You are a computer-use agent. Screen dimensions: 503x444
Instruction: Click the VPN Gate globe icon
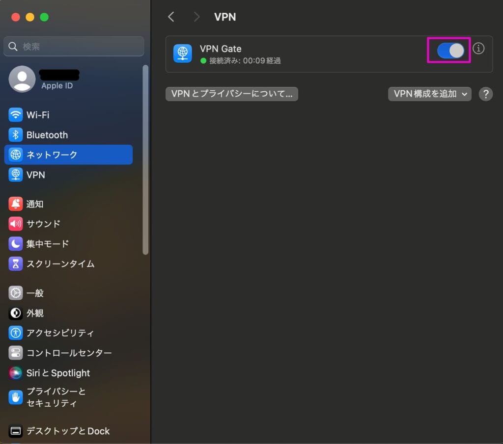tap(183, 53)
